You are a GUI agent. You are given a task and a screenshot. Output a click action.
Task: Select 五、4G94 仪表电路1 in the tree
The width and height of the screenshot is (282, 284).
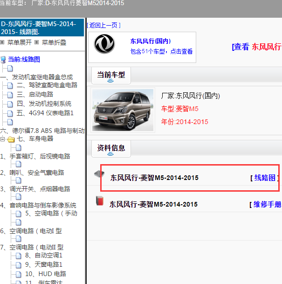(x=45, y=113)
